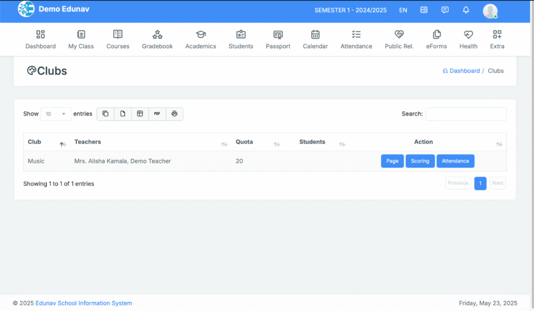
Task: Click the server icon in header
Action: 423,10
